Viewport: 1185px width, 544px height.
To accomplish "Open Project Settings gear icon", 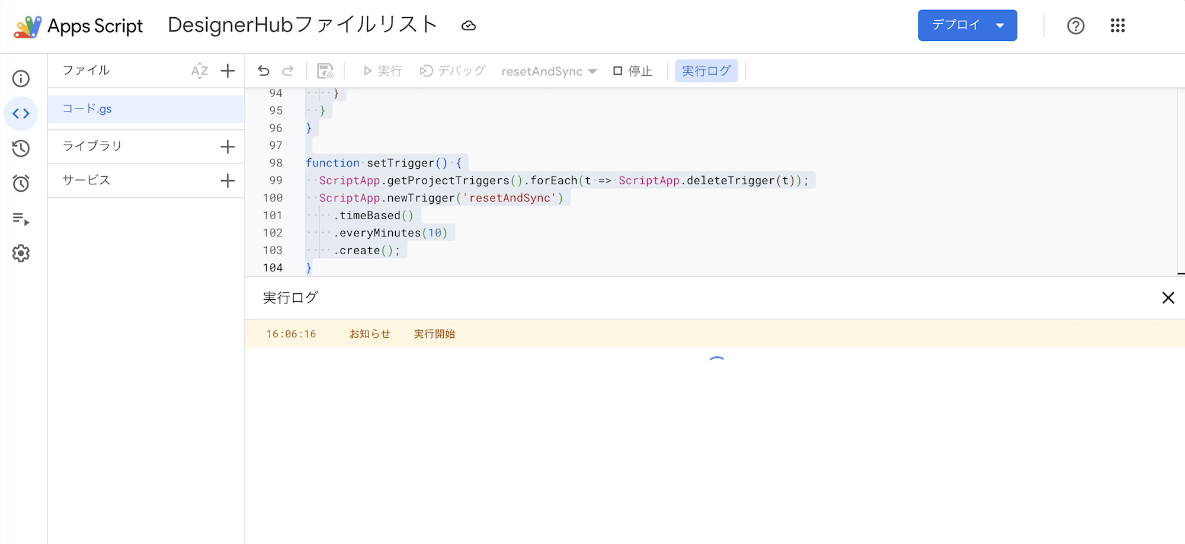I will 21,254.
